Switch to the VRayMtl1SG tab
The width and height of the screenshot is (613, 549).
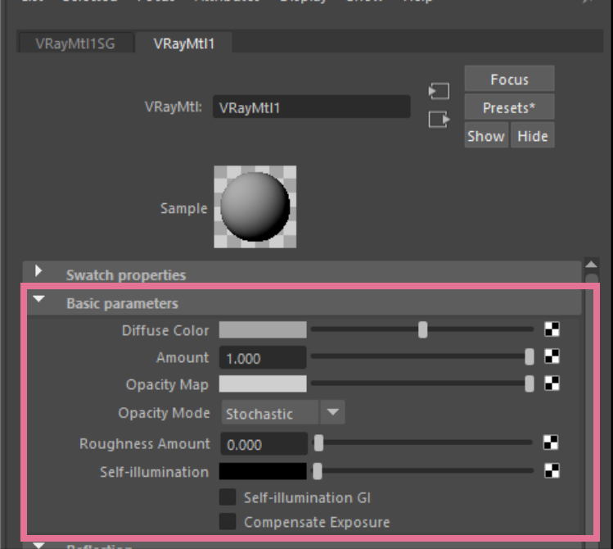pyautogui.click(x=75, y=43)
